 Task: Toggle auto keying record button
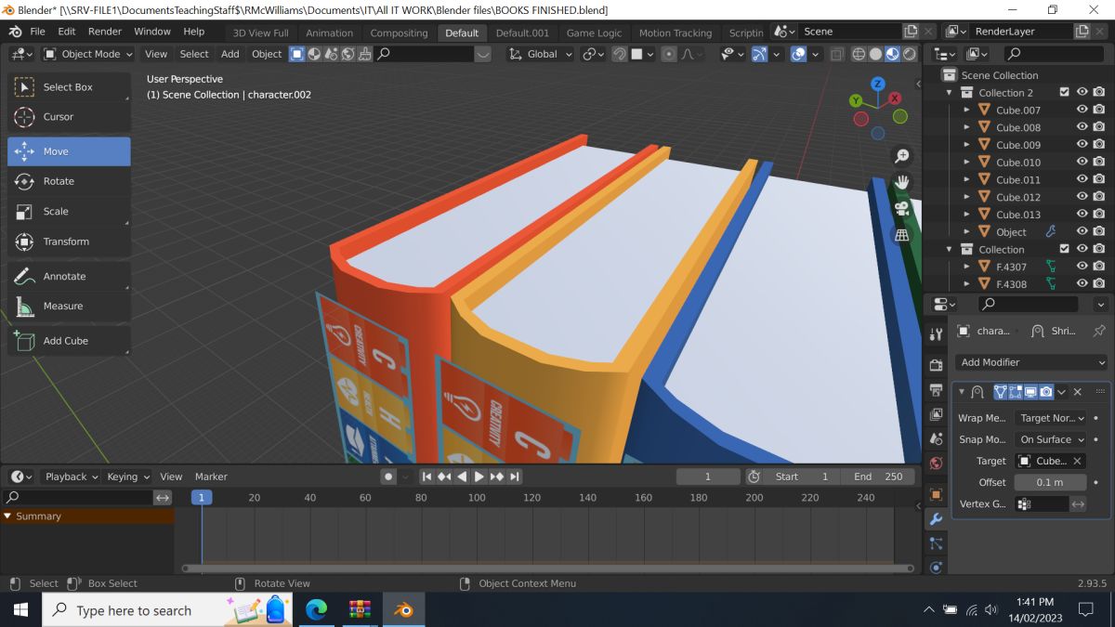pos(388,477)
